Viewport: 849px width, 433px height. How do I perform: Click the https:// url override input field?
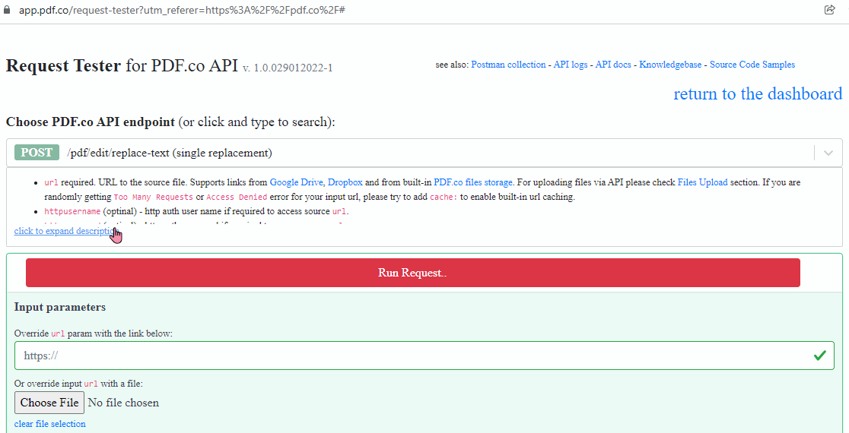click(x=424, y=356)
